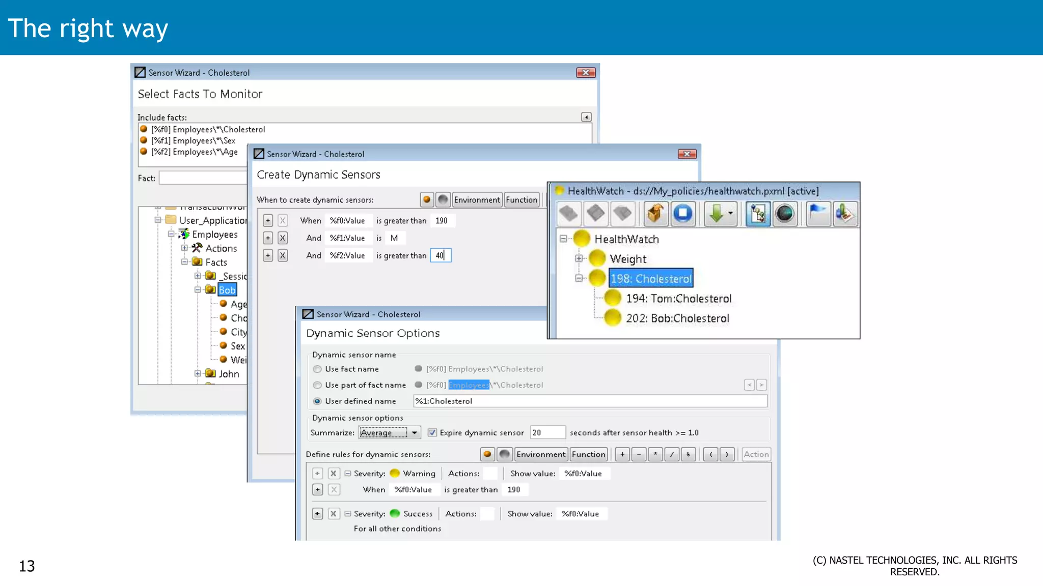Collapse the 198: Cholesterol tree node
The width and height of the screenshot is (1043, 586).
point(579,278)
